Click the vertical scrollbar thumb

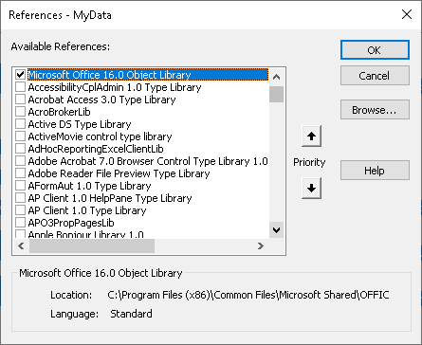point(276,94)
